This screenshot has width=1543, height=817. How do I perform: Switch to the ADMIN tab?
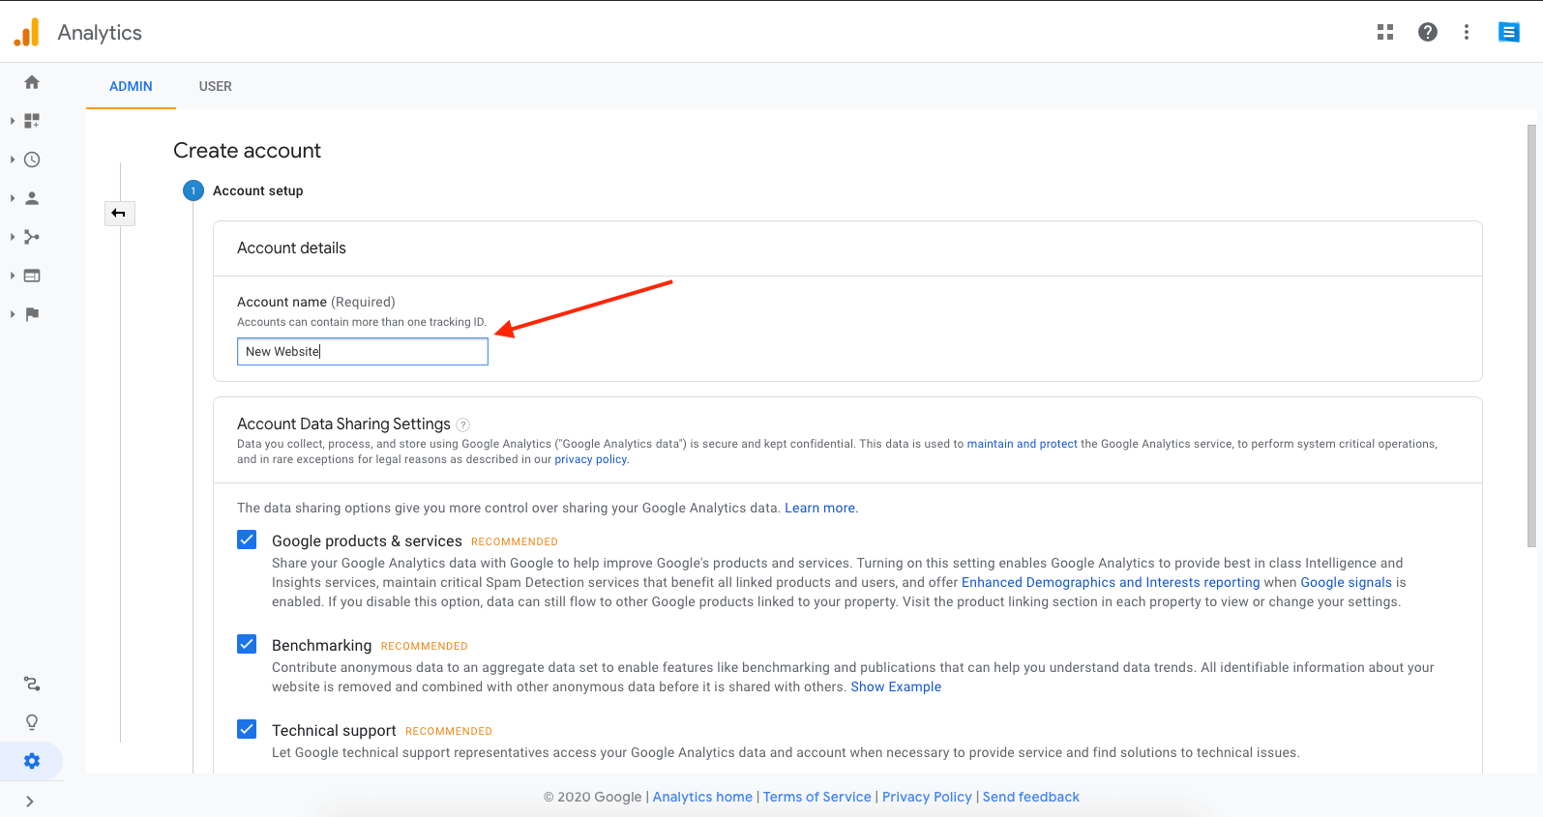coord(131,86)
